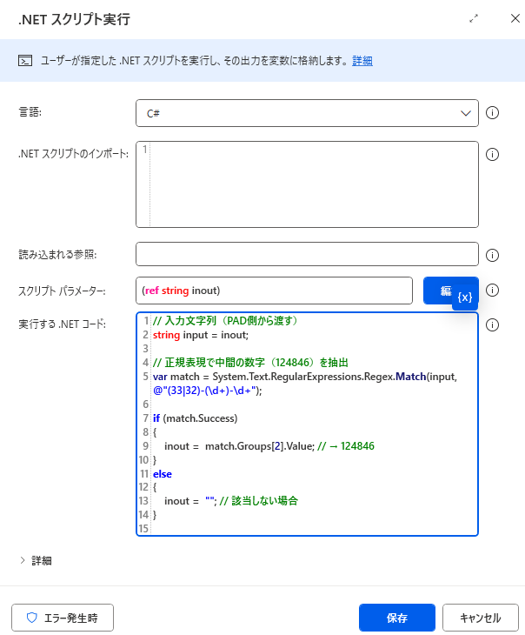
Task: Click 'Regex.Match' call on line 5
Action: tap(395, 377)
